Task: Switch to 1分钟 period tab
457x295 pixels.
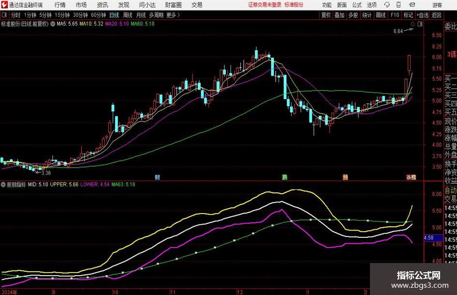Action: (x=30, y=15)
